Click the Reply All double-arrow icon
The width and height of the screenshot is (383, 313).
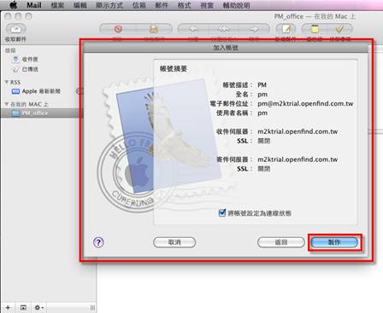tap(224, 29)
